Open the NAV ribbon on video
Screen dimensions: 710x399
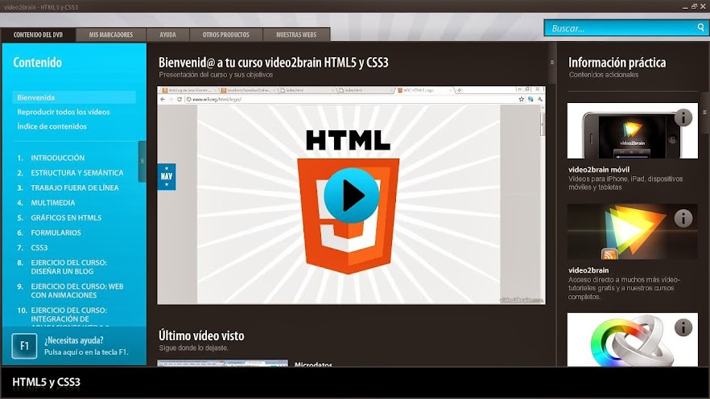pos(166,176)
